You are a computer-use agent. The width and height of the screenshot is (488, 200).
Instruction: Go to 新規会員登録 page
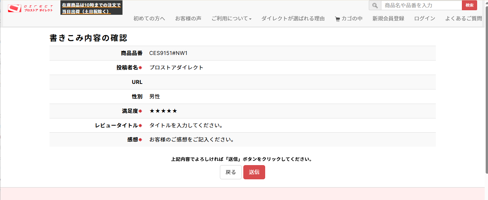[388, 18]
